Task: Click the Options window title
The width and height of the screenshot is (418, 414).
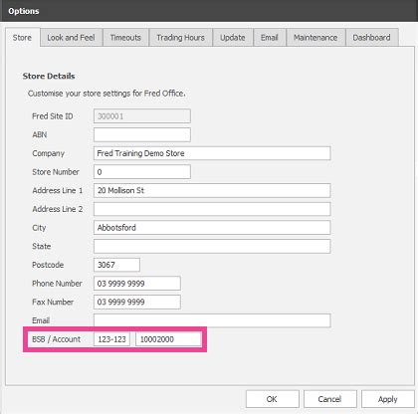Action: click(24, 11)
